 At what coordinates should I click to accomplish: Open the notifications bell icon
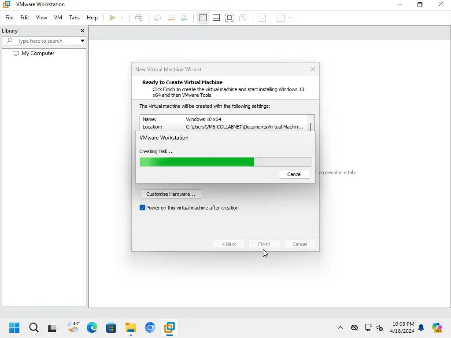[x=421, y=327]
